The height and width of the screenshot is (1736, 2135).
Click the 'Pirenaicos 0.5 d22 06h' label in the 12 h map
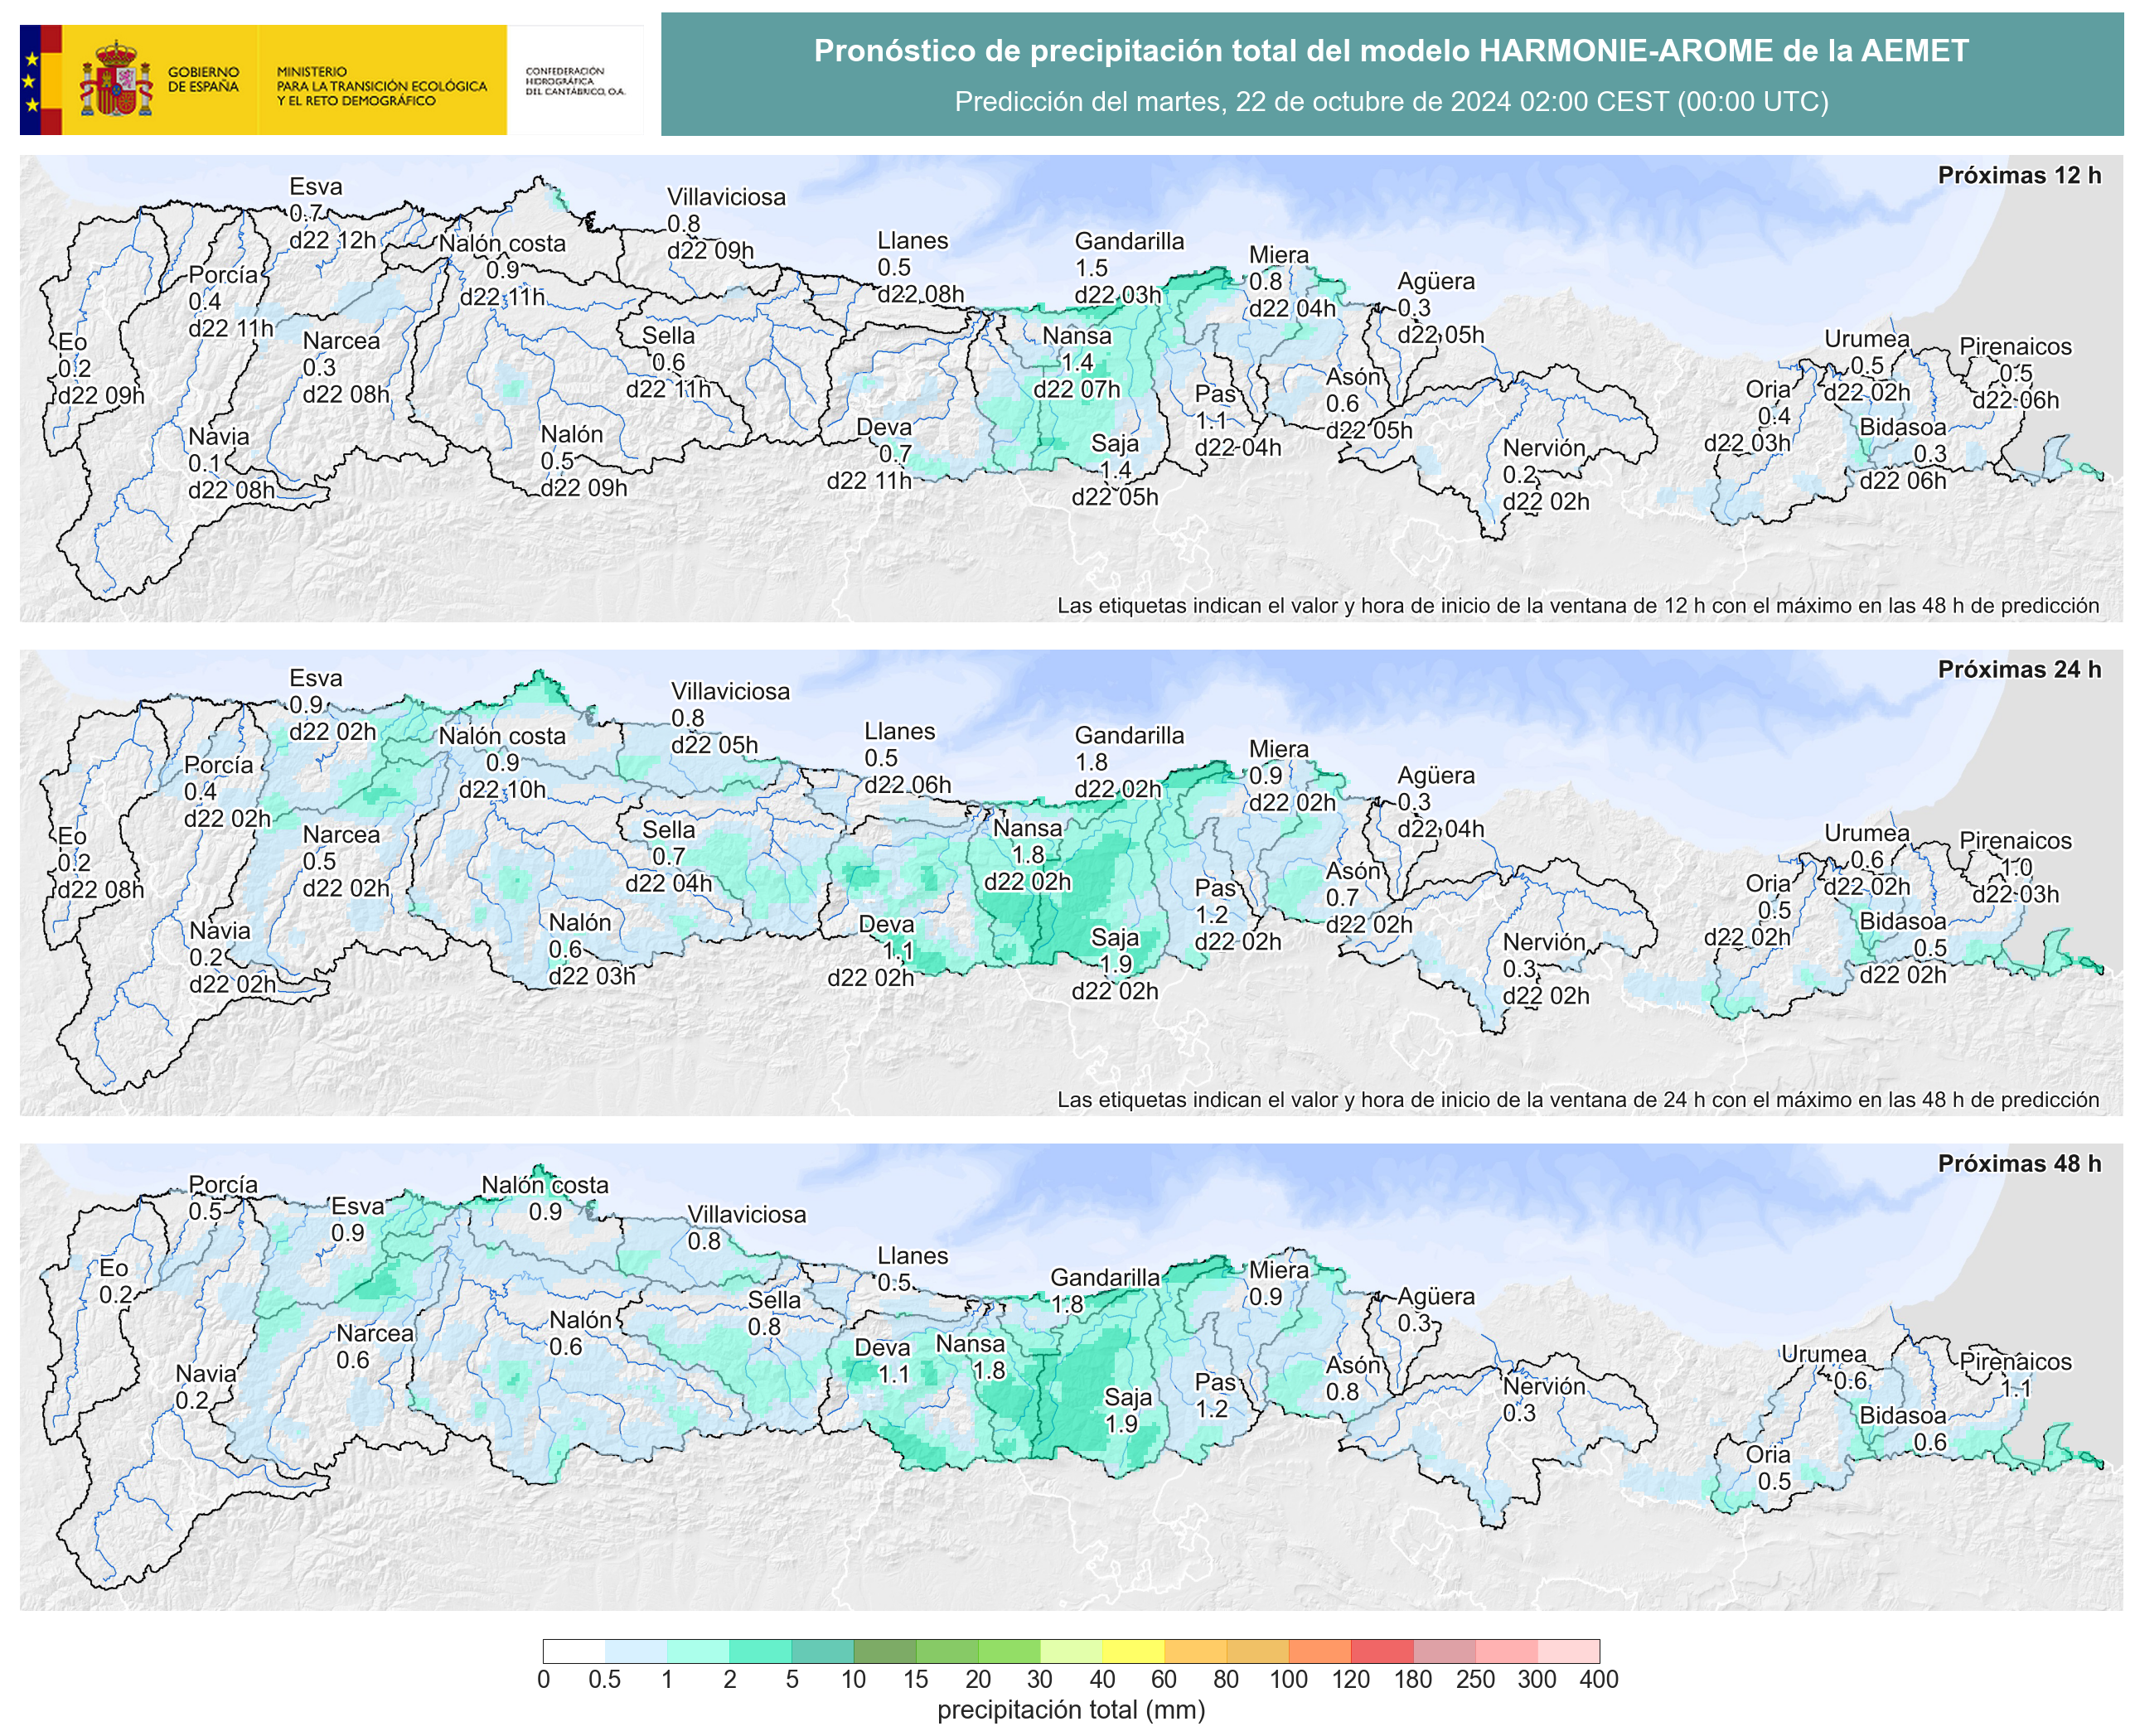pyautogui.click(x=2015, y=374)
